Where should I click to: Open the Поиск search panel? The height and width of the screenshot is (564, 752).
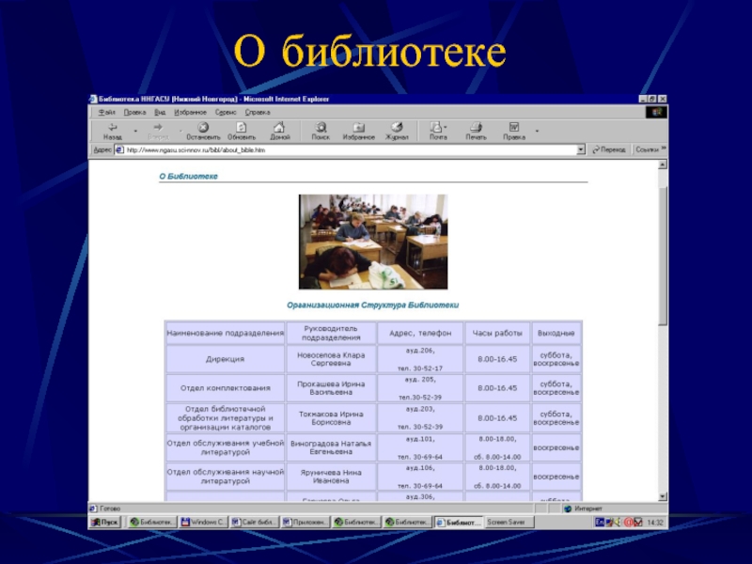click(321, 131)
